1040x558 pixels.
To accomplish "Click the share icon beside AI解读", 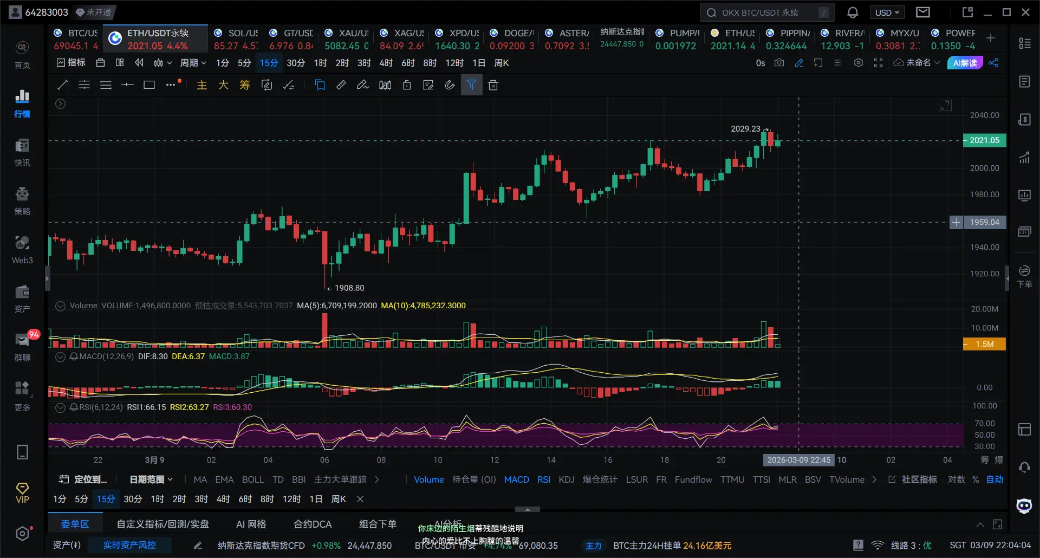I will tap(993, 63).
